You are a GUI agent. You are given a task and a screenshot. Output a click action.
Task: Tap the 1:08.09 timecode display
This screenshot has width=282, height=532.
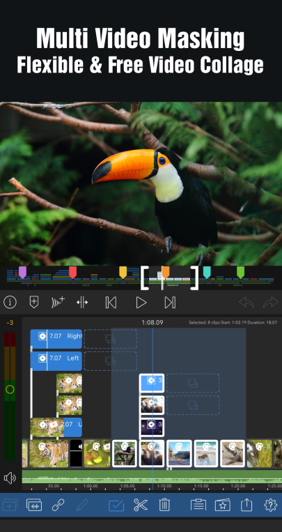tap(152, 322)
